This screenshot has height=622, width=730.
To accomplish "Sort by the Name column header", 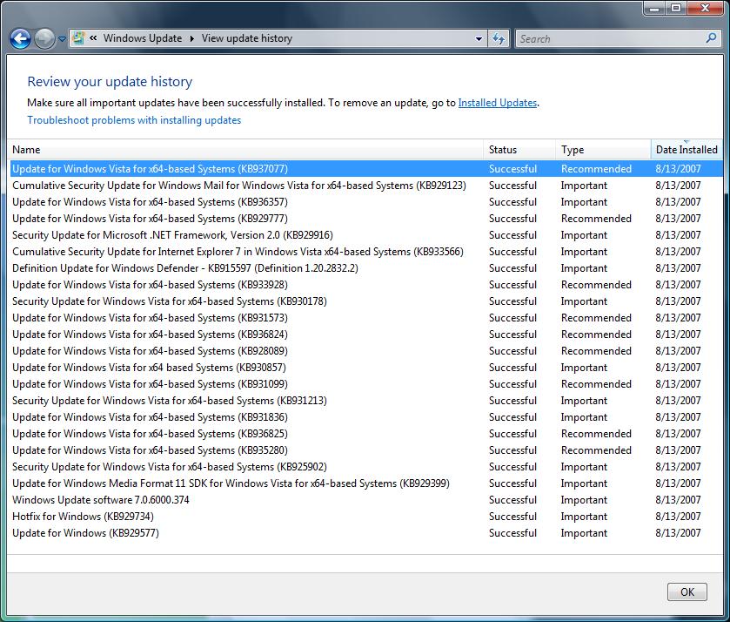I will point(246,150).
